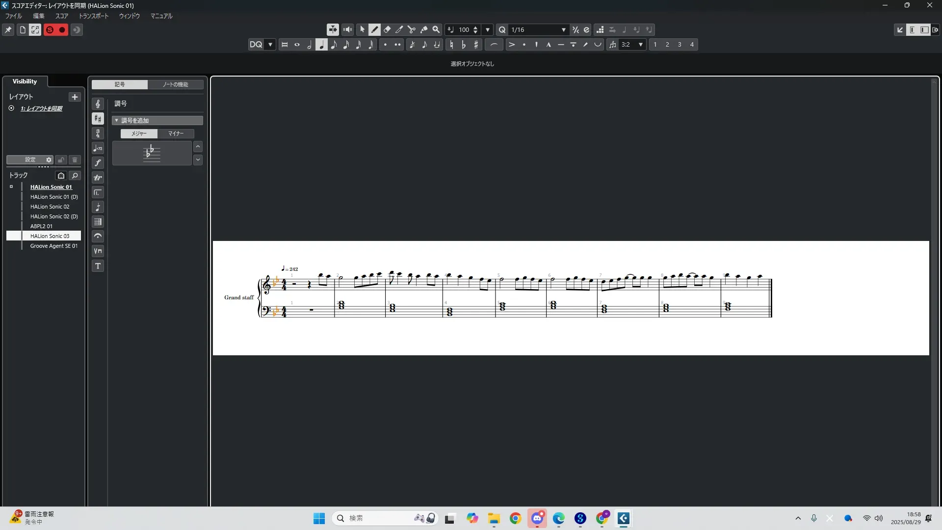The height and width of the screenshot is (530, 942).
Task: Activate layout 1 radio indicator
Action: [11, 108]
